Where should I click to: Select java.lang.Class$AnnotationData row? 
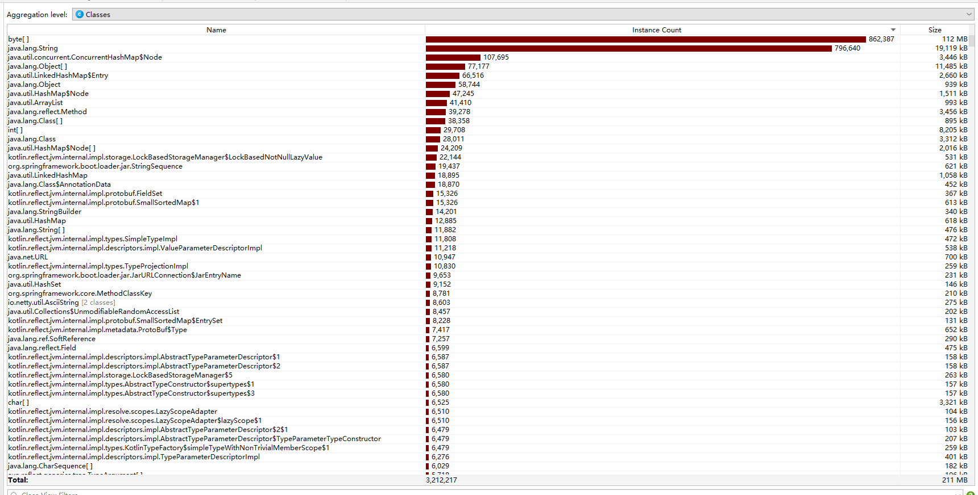(488, 184)
